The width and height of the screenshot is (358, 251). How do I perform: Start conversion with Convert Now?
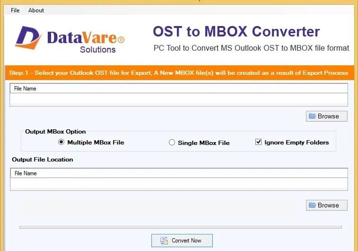tap(182, 241)
